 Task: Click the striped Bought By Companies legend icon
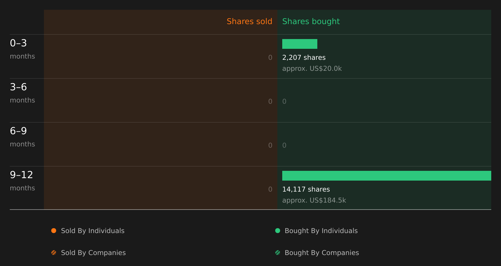(x=278, y=253)
